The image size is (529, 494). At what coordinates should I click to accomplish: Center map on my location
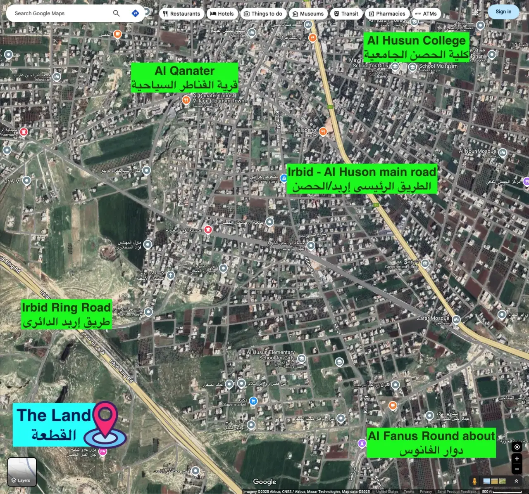517,447
